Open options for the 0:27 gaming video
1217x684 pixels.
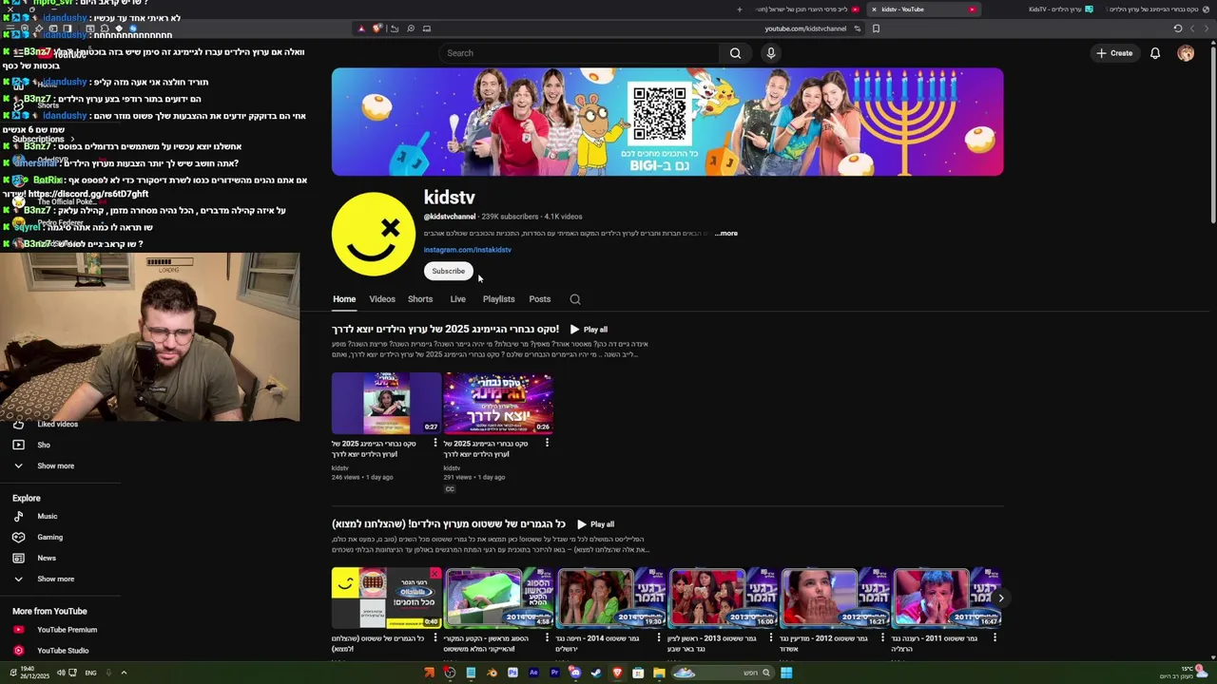(435, 443)
